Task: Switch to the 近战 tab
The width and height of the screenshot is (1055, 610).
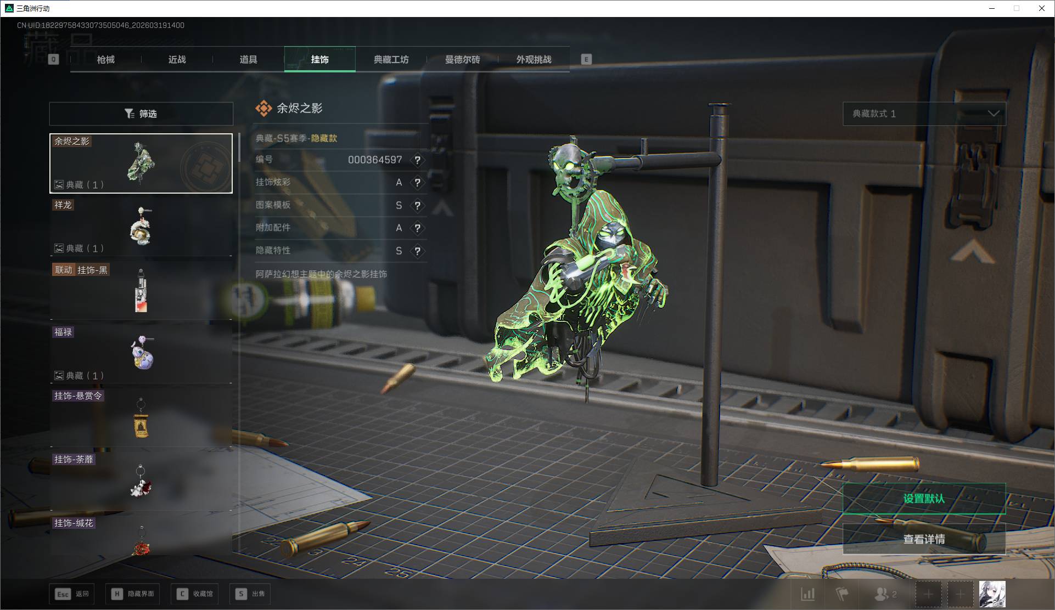Action: 177,59
